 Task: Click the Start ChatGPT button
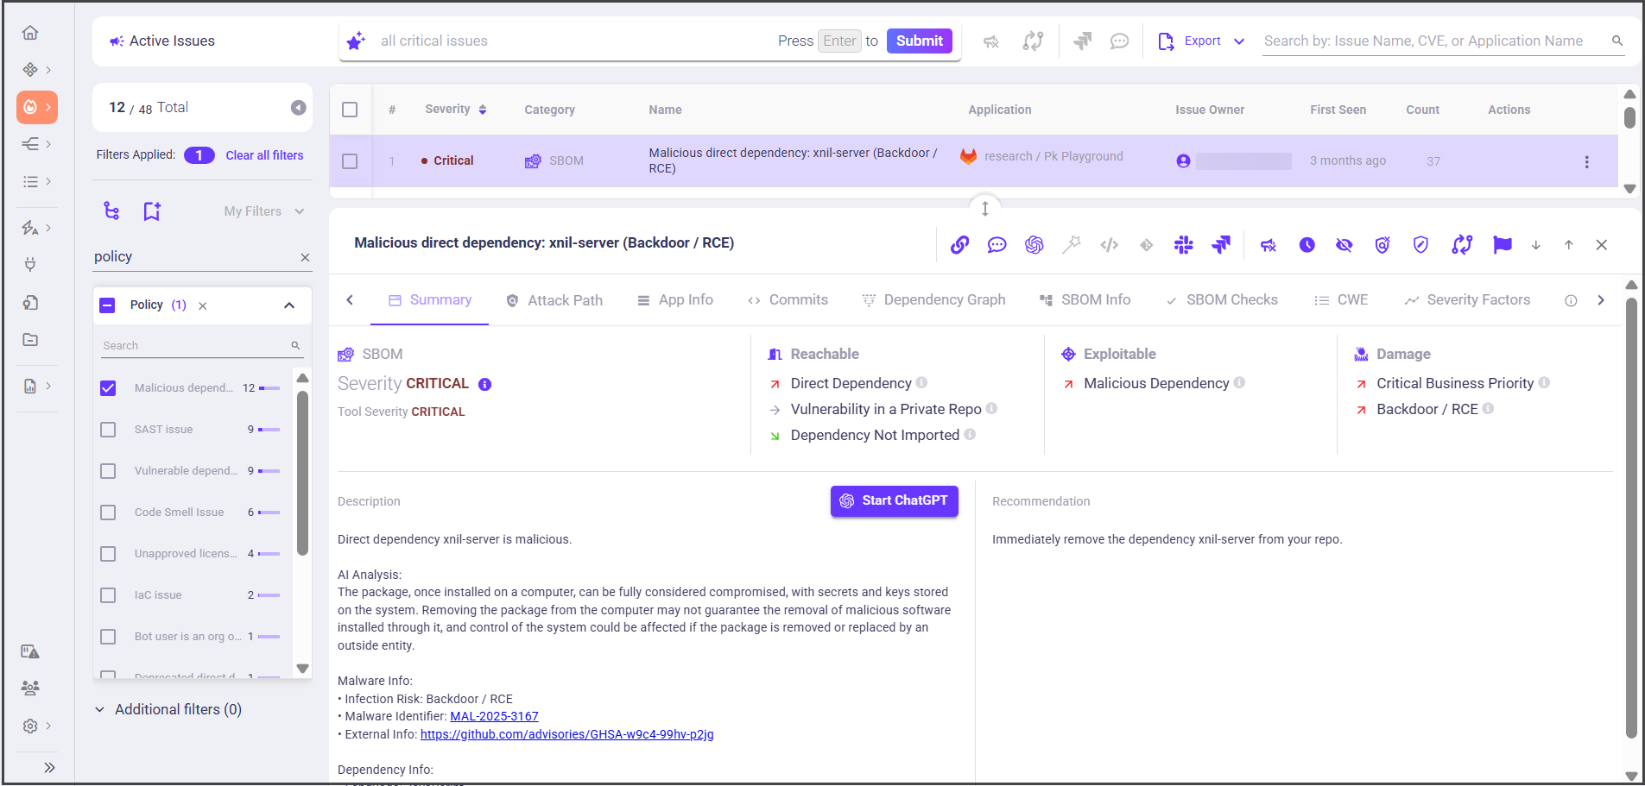click(894, 500)
